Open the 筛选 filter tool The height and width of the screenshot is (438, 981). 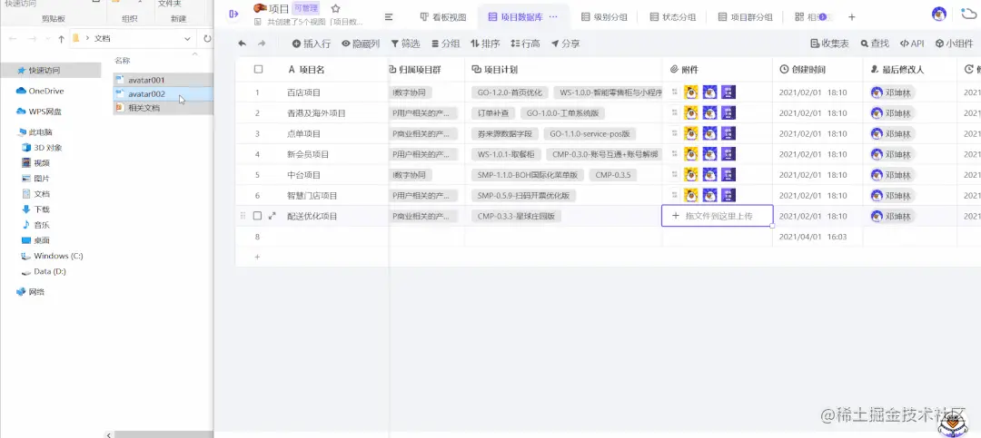[x=405, y=44]
